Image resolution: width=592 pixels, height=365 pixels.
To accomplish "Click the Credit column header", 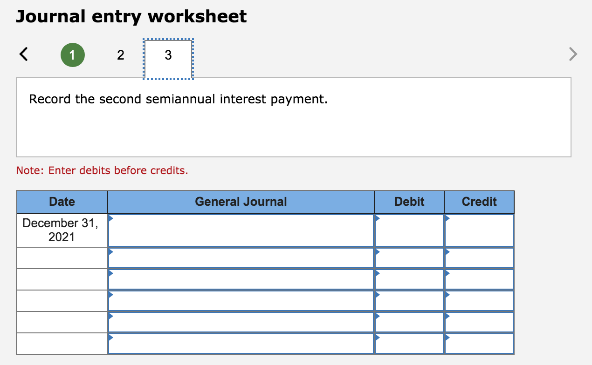I will pyautogui.click(x=479, y=202).
